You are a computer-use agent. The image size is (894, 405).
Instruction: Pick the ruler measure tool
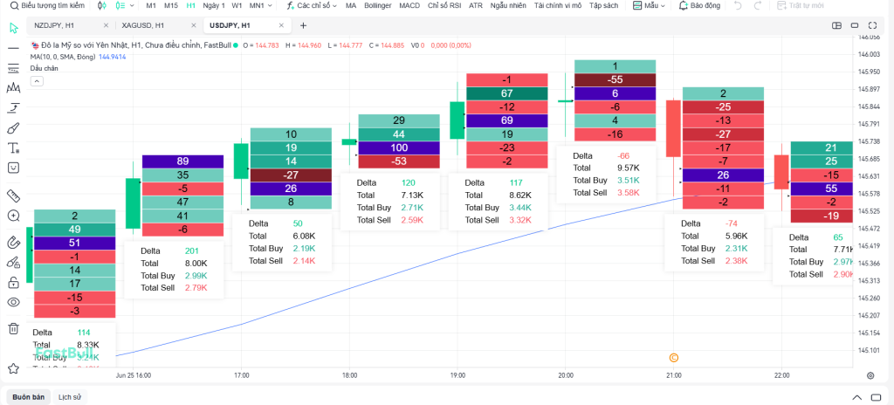13,195
